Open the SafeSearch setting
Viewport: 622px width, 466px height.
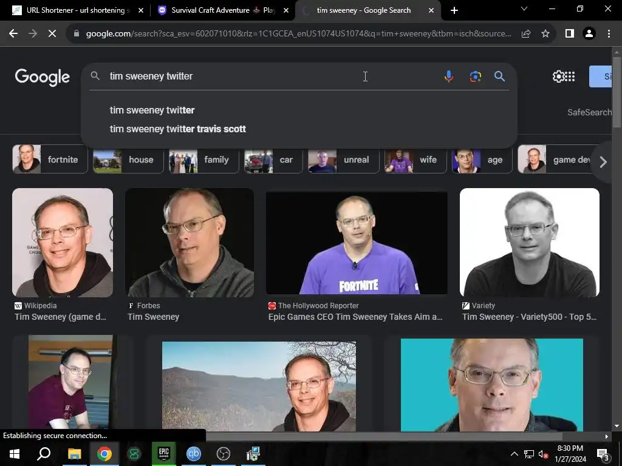click(589, 112)
